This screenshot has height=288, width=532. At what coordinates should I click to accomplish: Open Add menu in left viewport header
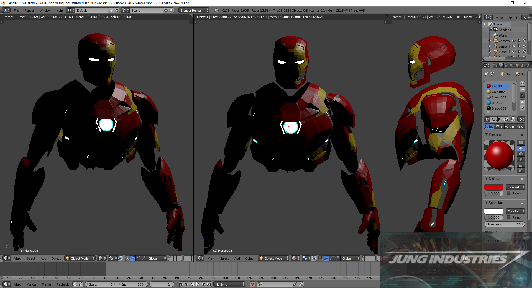43,258
